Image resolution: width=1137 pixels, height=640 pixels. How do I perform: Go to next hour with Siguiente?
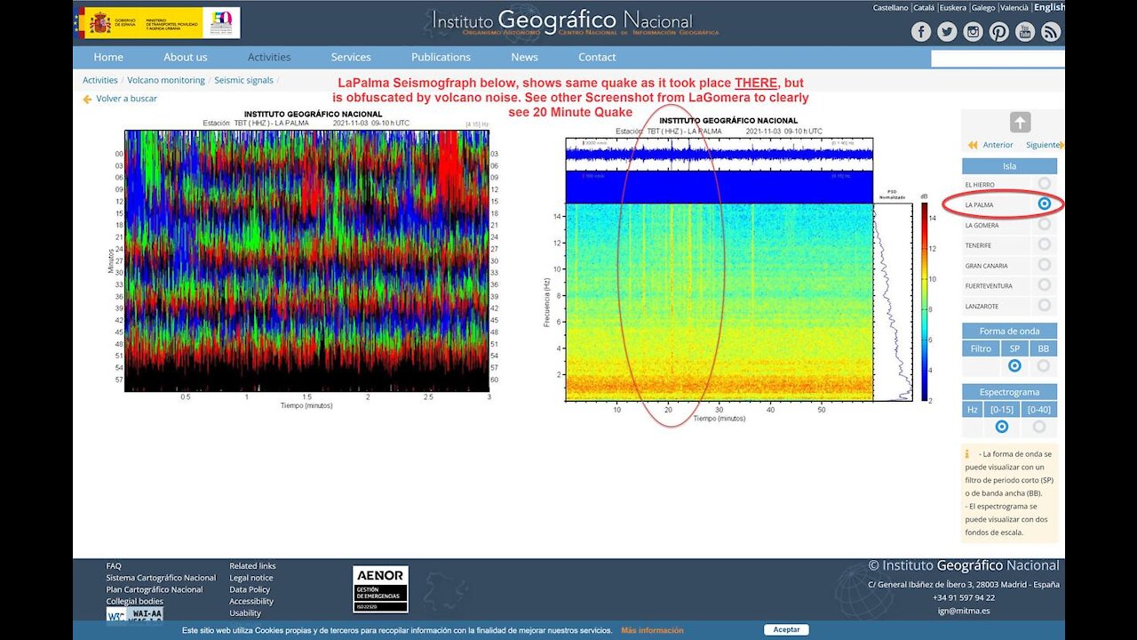pyautogui.click(x=1044, y=145)
